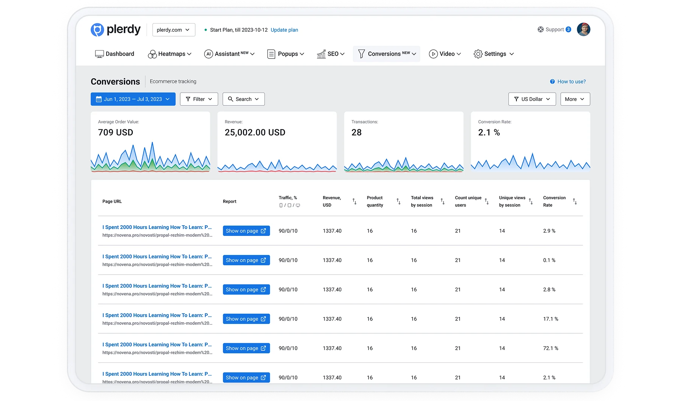Open the Jun 1 – Jul 3 date range picker
Image resolution: width=681 pixels, height=401 pixels.
[133, 99]
